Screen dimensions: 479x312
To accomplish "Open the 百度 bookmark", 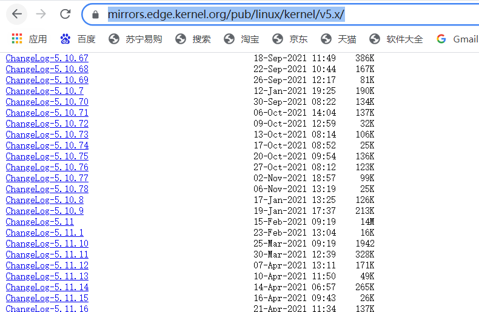I will [78, 39].
